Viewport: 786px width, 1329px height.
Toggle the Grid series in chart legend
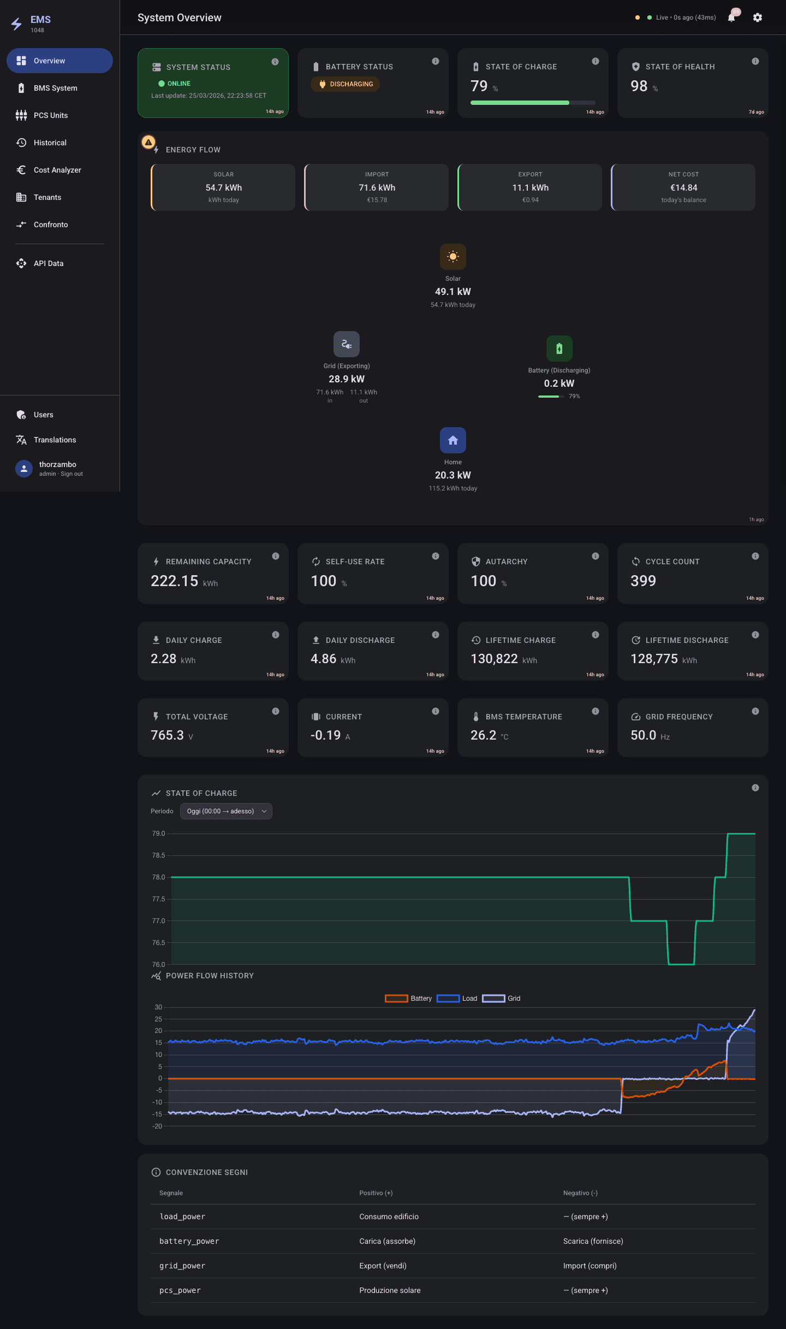[x=501, y=999]
